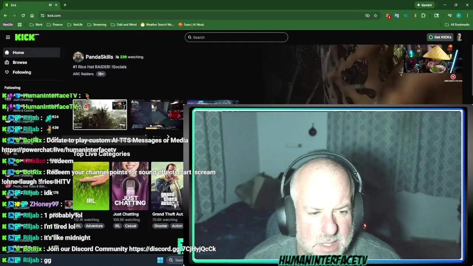Click the blue sound-waves extension icon
The width and height of the screenshot is (473, 266).
click(405, 16)
